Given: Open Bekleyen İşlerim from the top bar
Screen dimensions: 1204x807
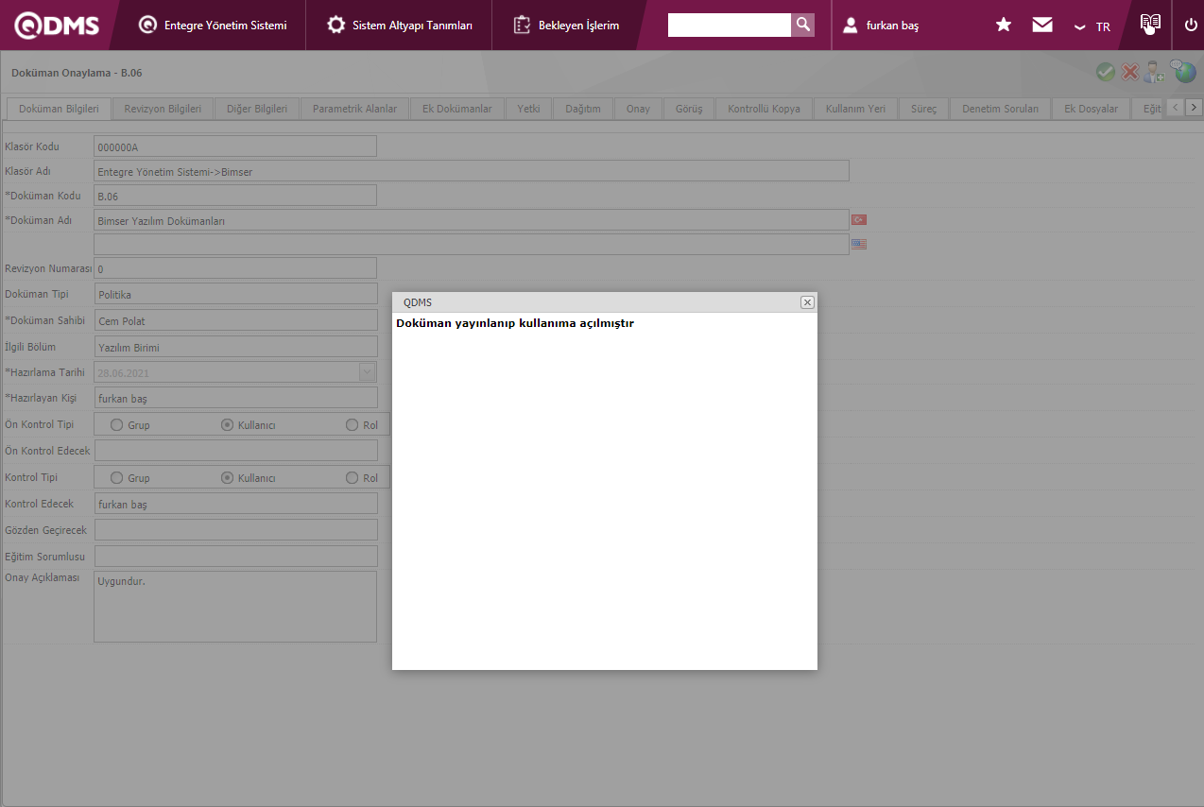Looking at the screenshot, I should pos(567,26).
